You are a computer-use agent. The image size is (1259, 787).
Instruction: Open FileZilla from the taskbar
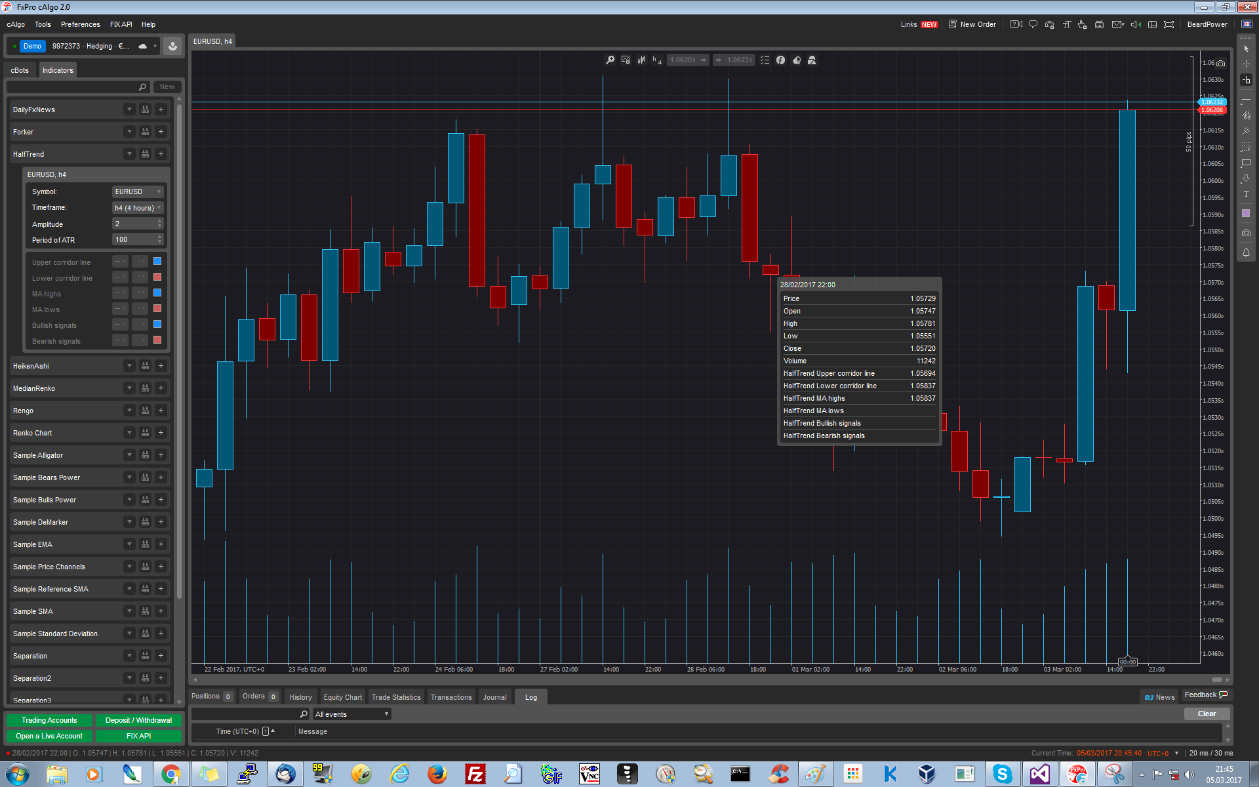point(475,774)
